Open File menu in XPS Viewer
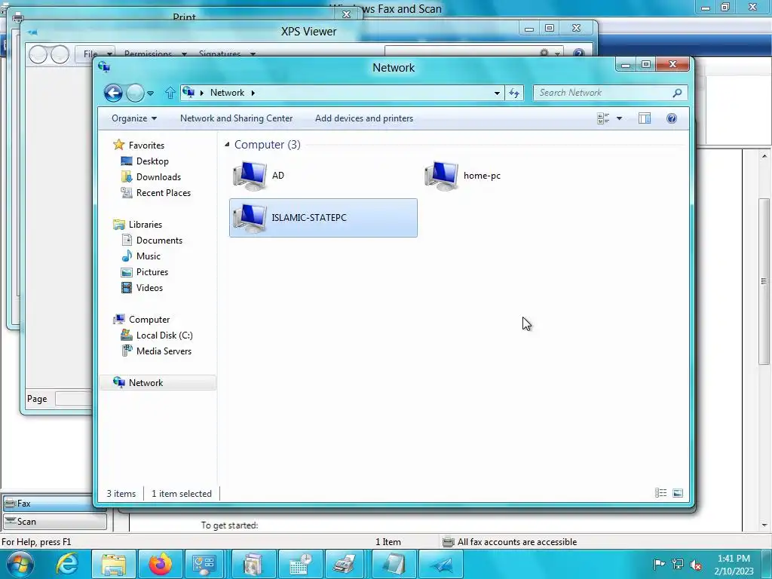 (x=94, y=54)
